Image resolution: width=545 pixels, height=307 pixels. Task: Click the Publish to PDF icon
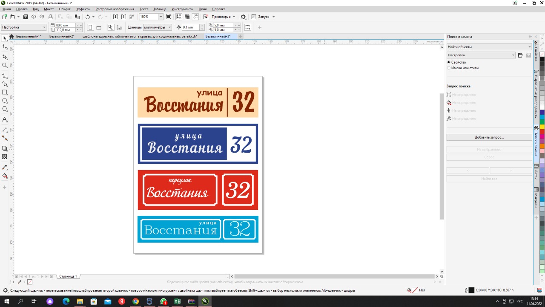pos(132,17)
